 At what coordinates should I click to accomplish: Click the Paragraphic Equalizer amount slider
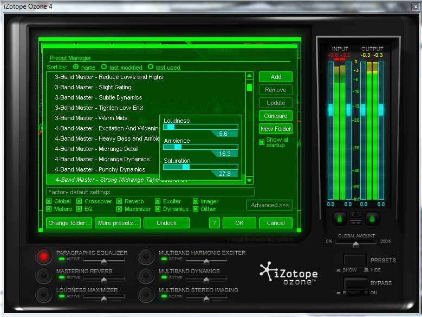tap(104, 260)
